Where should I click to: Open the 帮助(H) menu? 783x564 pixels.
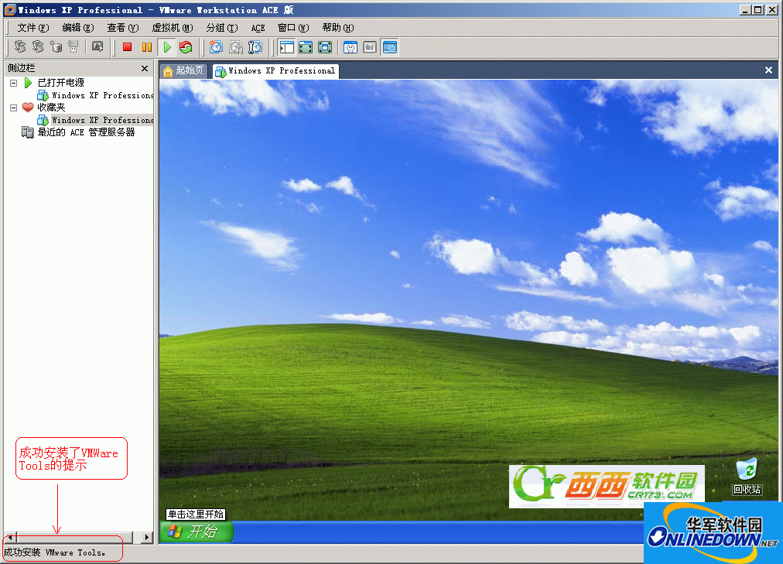click(x=338, y=28)
